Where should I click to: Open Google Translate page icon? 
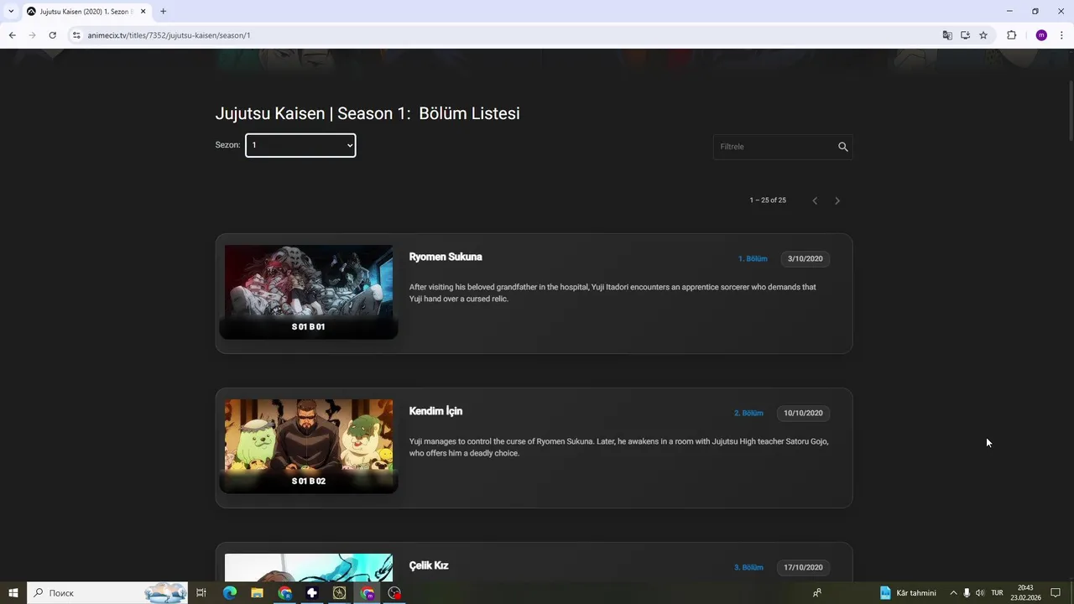[x=947, y=35]
